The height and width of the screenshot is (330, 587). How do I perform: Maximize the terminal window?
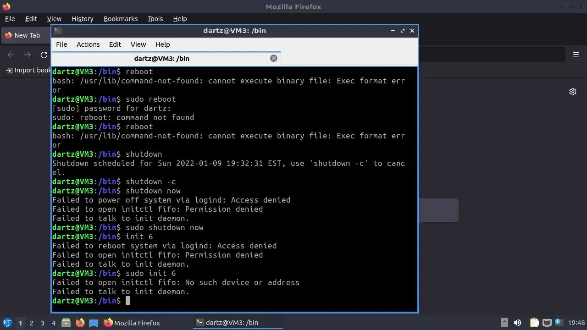(x=403, y=31)
